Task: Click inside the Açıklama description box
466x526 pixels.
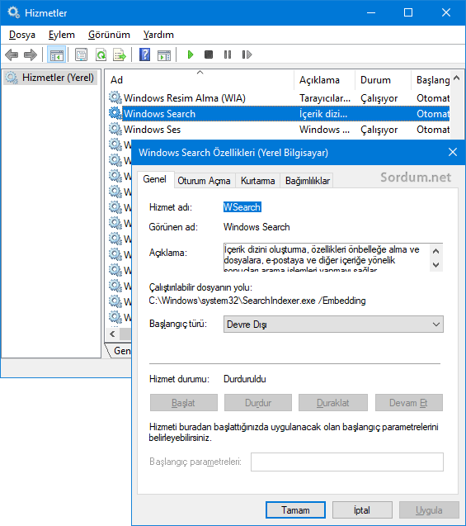Action: (327, 258)
